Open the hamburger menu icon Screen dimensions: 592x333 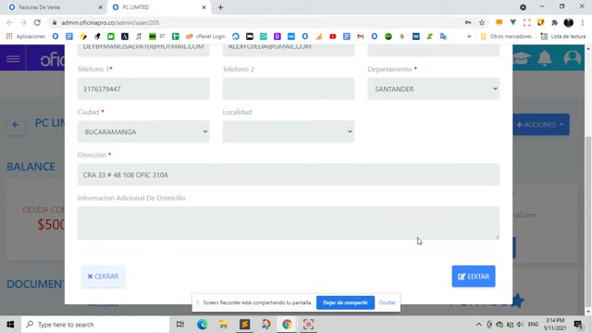(x=13, y=58)
